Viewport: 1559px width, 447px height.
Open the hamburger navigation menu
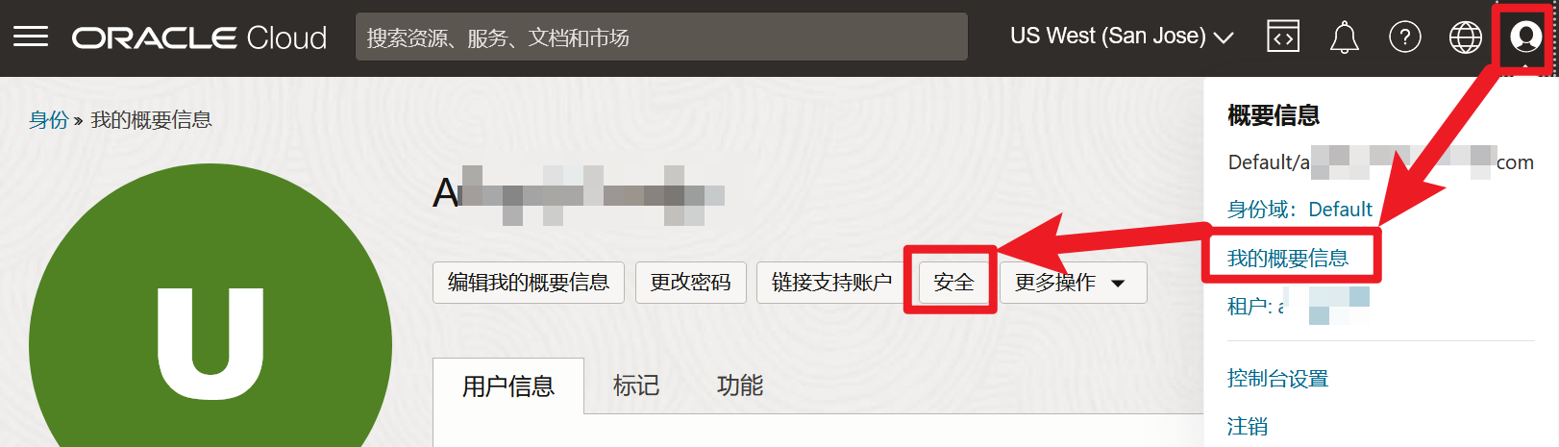[31, 37]
